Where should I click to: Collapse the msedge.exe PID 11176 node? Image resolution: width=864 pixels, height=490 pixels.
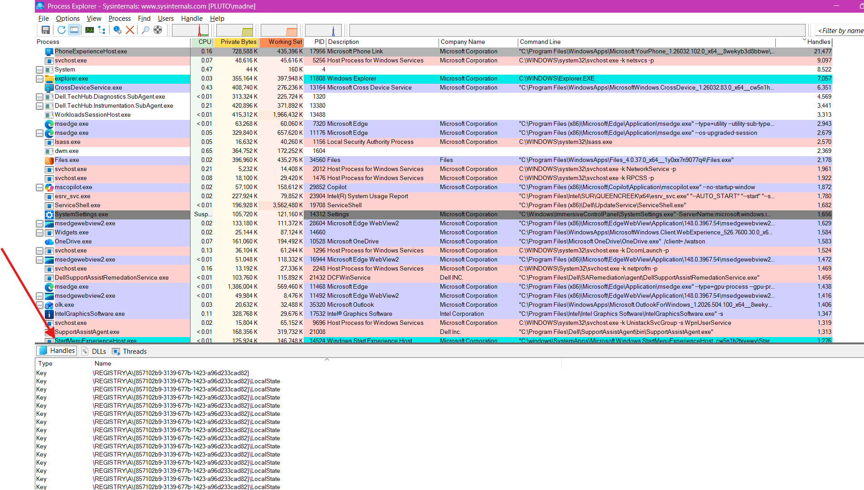click(x=39, y=133)
